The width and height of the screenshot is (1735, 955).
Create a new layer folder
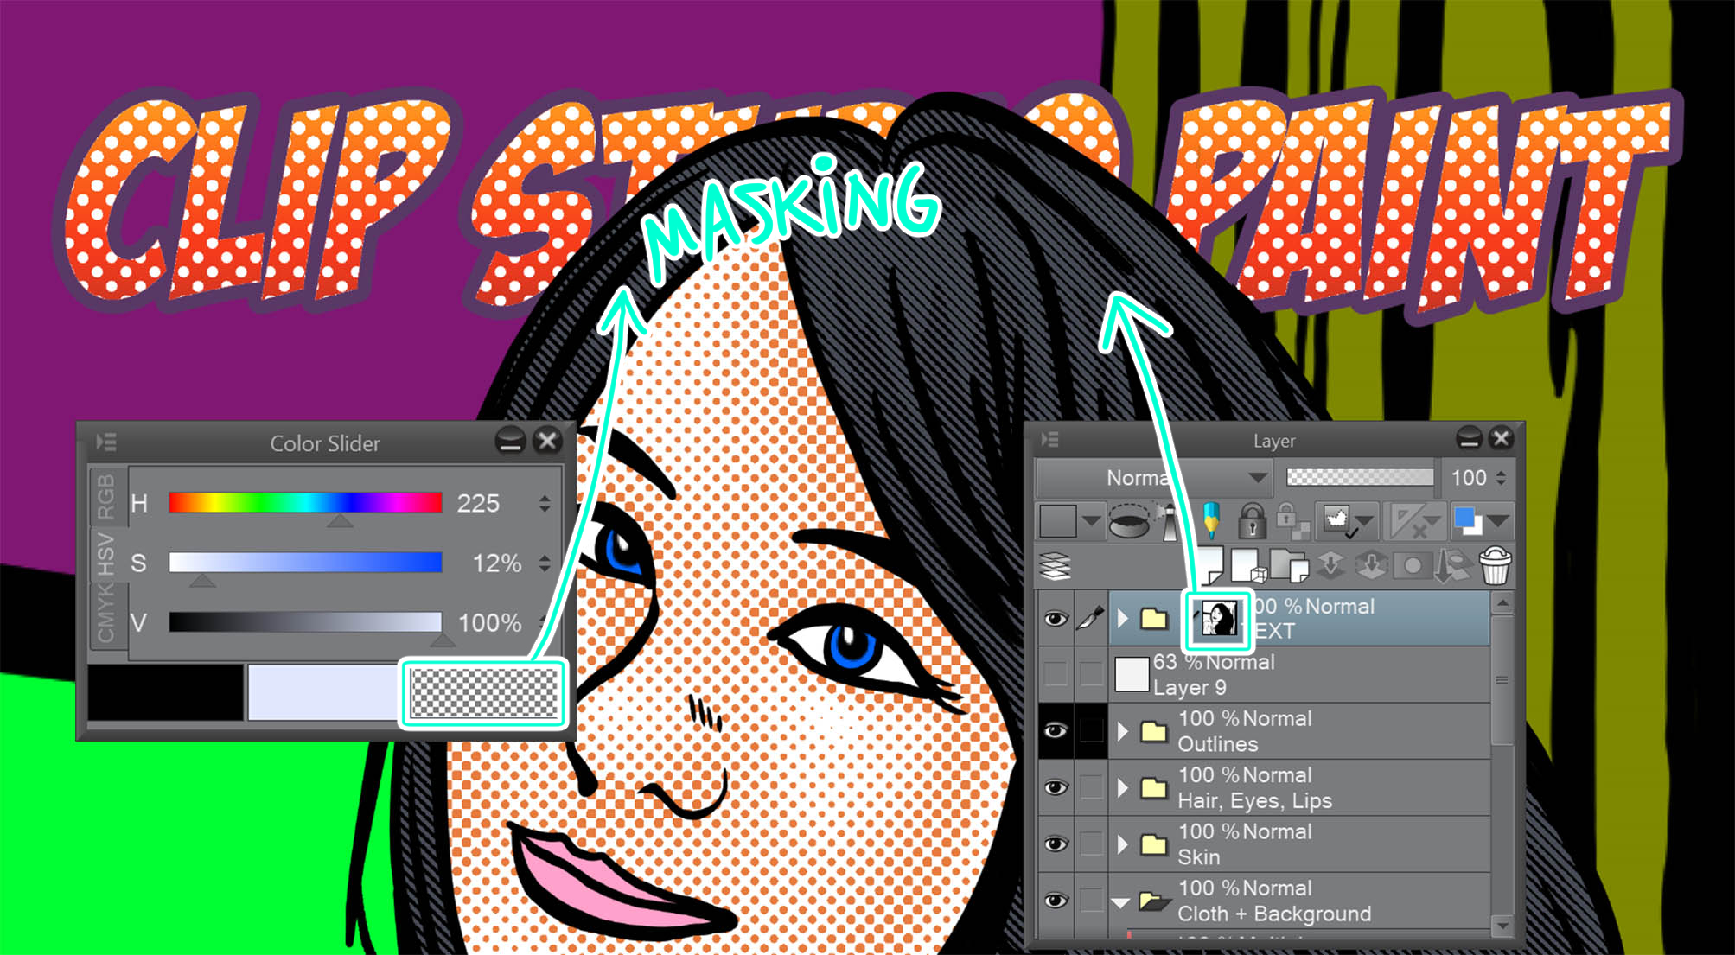1290,566
